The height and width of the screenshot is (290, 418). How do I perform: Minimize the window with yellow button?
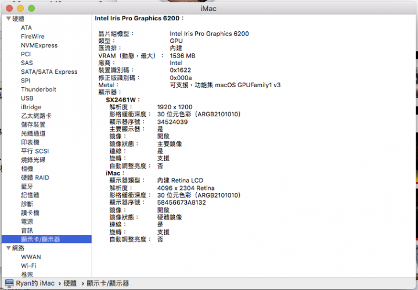(x=20, y=8)
